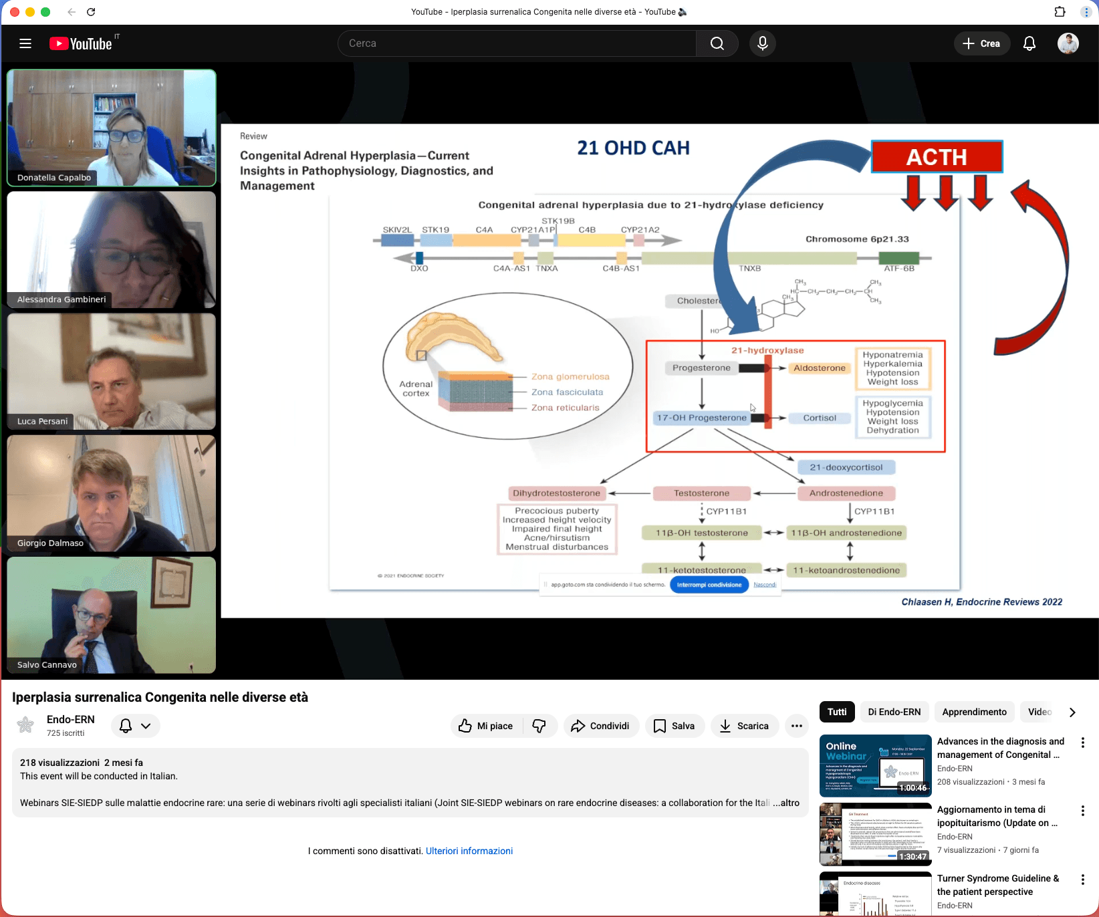Click the search magnifier button

click(717, 43)
